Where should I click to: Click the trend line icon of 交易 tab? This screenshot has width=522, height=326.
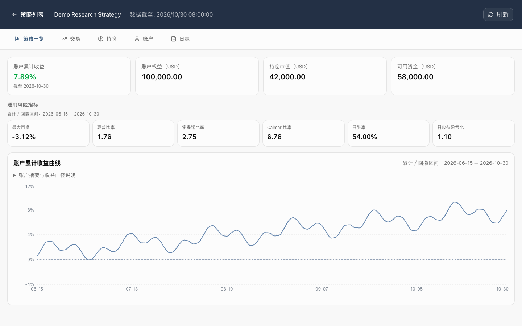(64, 39)
